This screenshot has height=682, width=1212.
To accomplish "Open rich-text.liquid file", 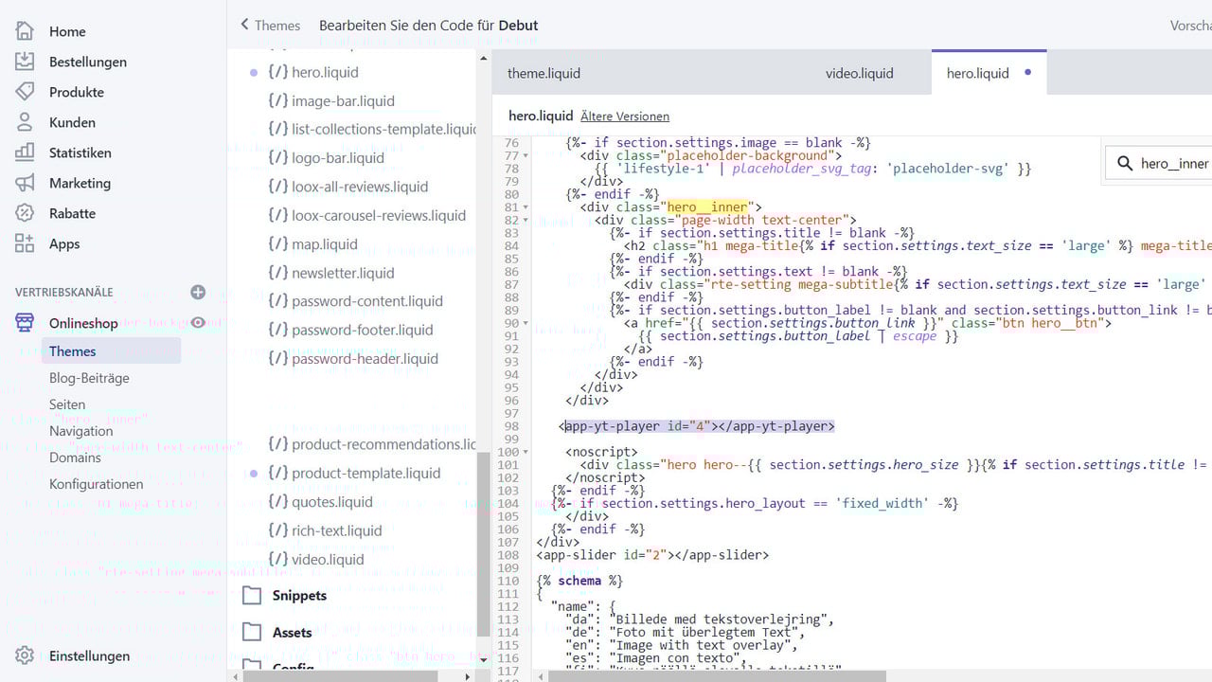I will pos(337,530).
